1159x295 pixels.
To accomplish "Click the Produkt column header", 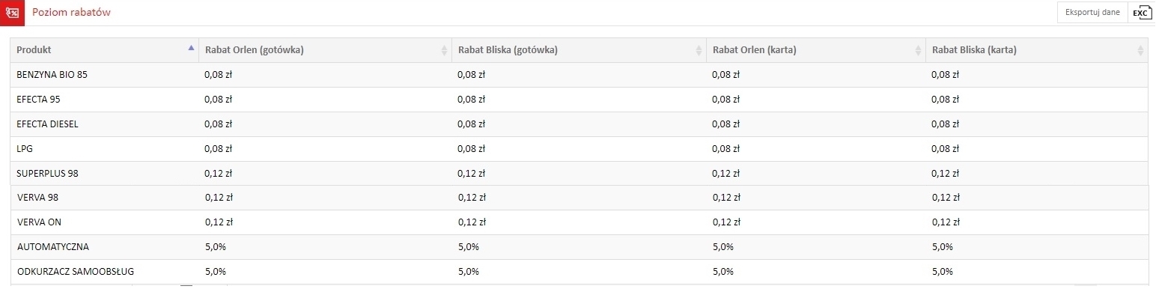I will (x=104, y=50).
